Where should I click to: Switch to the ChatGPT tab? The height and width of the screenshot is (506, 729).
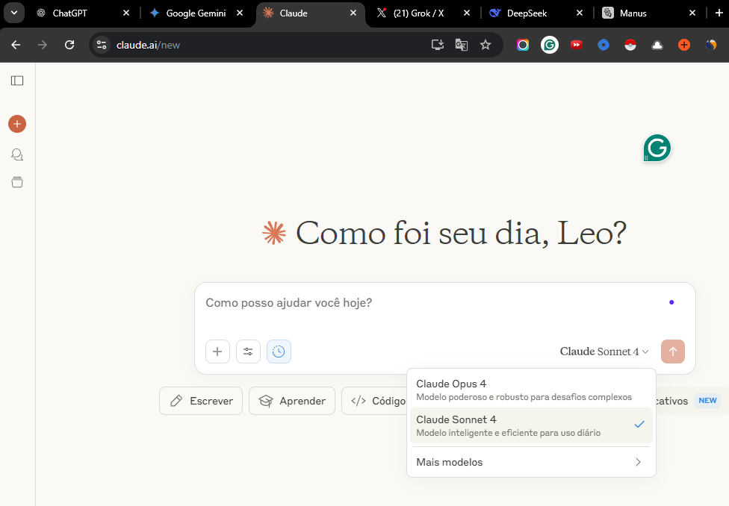69,13
